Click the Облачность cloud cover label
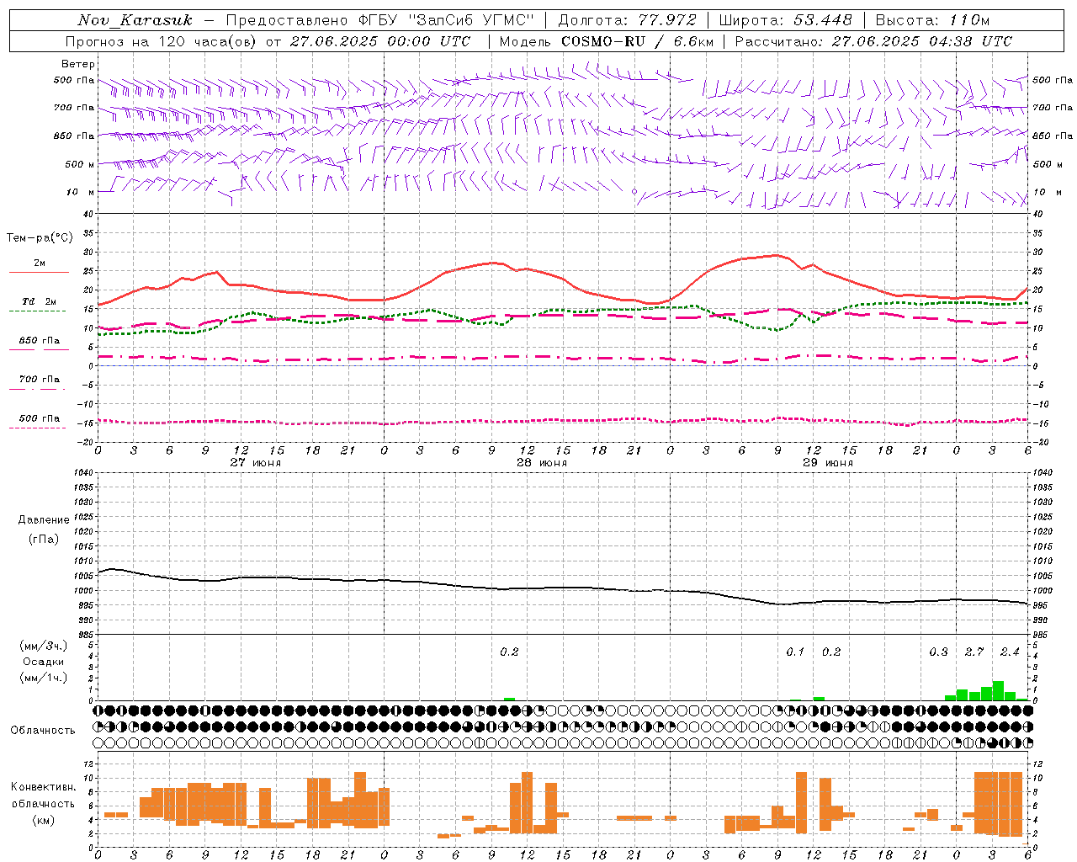 (43, 730)
